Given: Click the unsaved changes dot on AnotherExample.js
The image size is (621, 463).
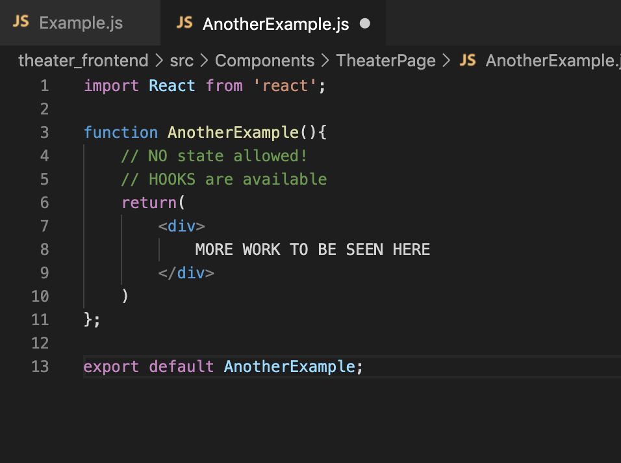Looking at the screenshot, I should 364,23.
